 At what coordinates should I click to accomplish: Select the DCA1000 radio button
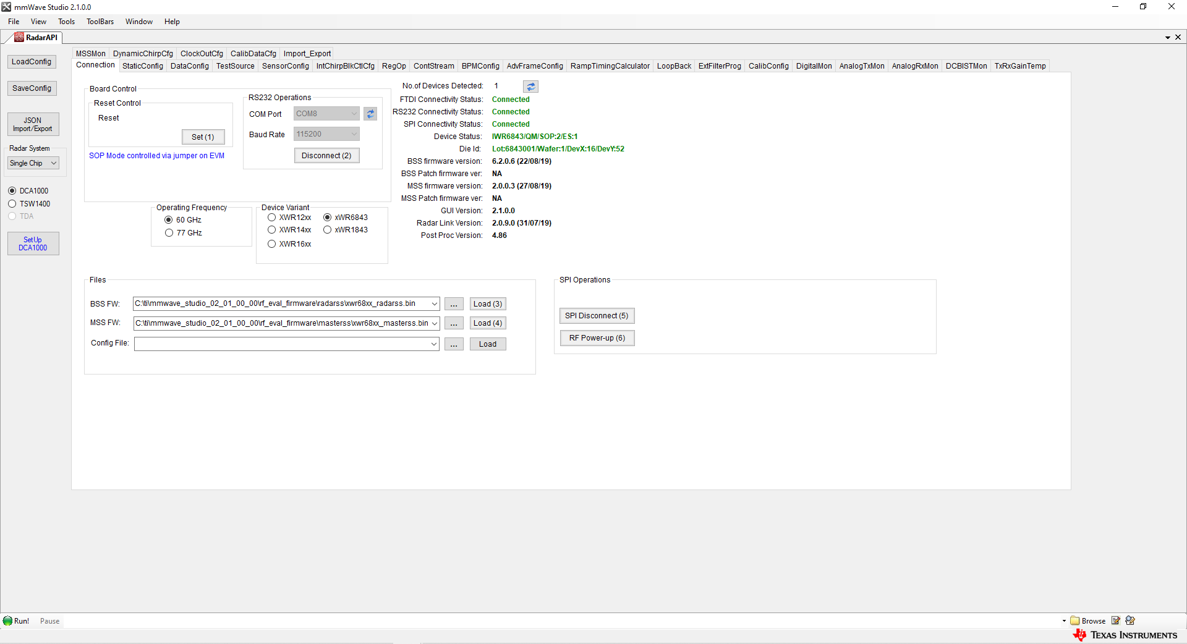click(12, 191)
